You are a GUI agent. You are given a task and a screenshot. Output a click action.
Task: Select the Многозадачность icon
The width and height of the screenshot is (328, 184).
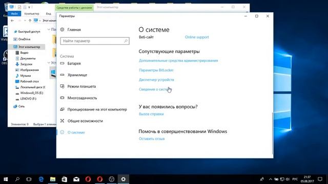[62, 98]
